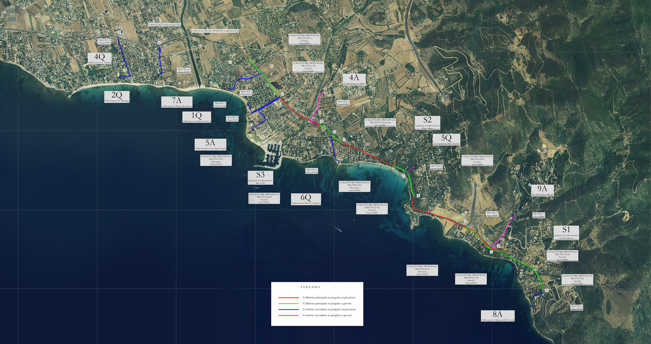Click the TRATTO 6 label
The width and height of the screenshot is (651, 344).
[436, 167]
